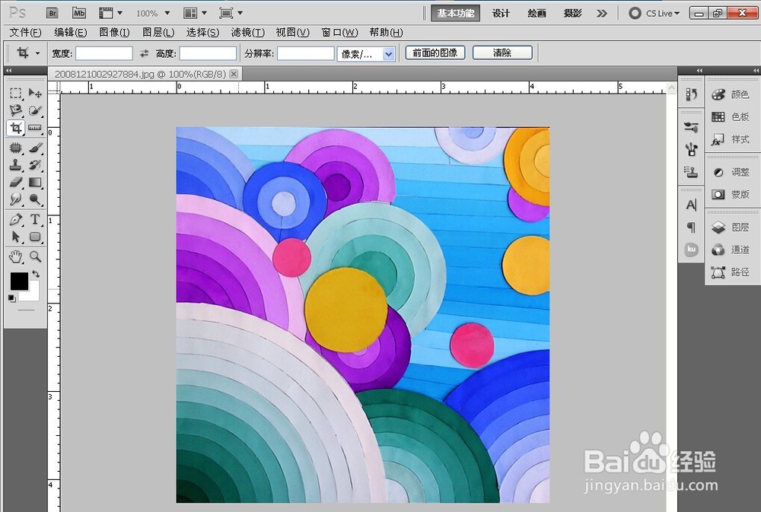Select the Brush tool
761x512 pixels.
(35, 148)
